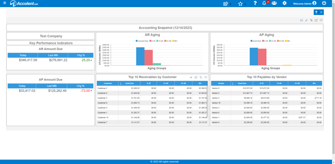Expand the share icon dropdown arrow
This screenshot has height=164, width=335.
(231, 4)
